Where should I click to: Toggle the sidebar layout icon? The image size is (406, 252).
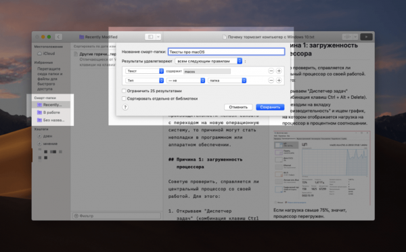click(x=150, y=37)
